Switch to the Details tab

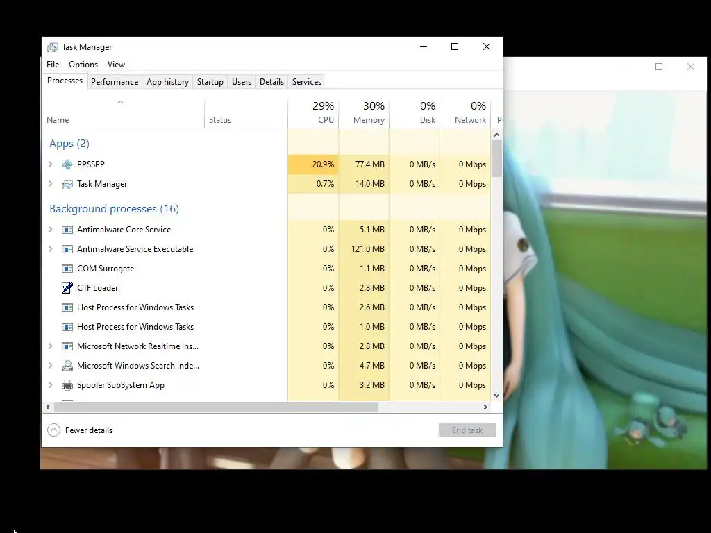271,82
